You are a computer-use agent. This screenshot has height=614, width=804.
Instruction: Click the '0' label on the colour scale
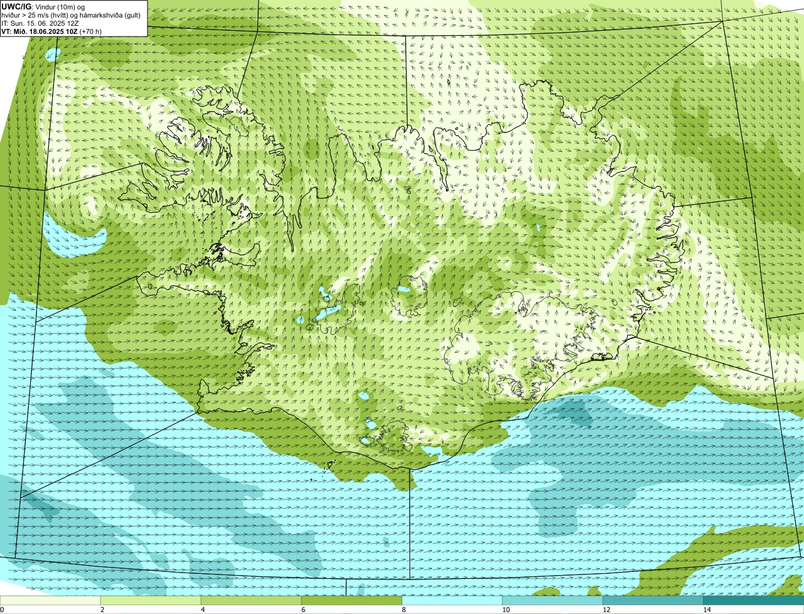(2, 610)
